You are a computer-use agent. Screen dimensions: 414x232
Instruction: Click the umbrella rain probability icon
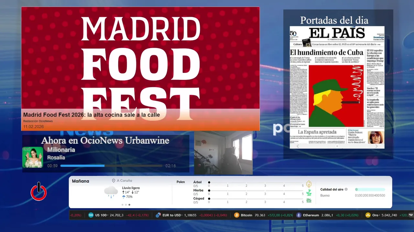tap(124, 197)
